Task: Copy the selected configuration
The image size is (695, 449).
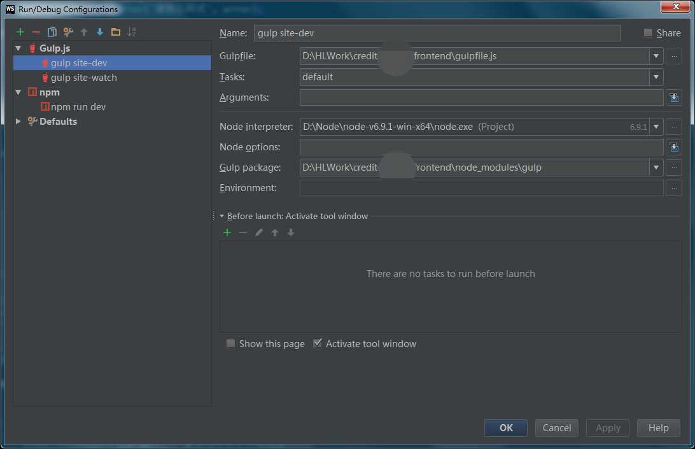Action: click(52, 32)
